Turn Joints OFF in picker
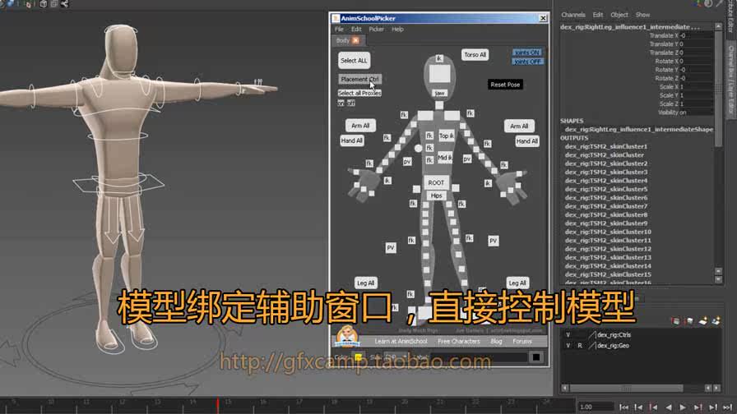 527,62
